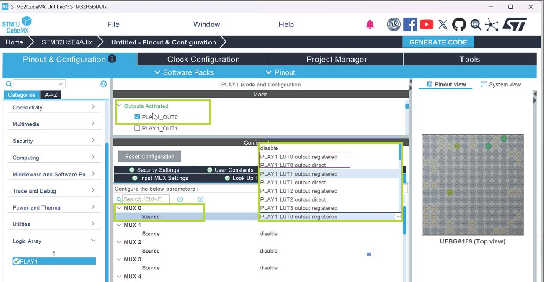Switch to the Tools tab
Viewport: 544px width, 282px height.
[470, 59]
